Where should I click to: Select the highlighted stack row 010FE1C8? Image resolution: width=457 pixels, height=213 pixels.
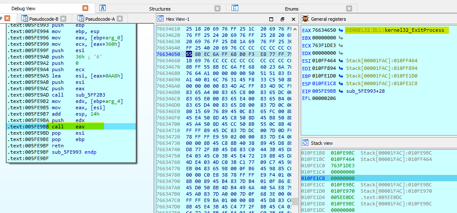pyautogui.click(x=379, y=178)
